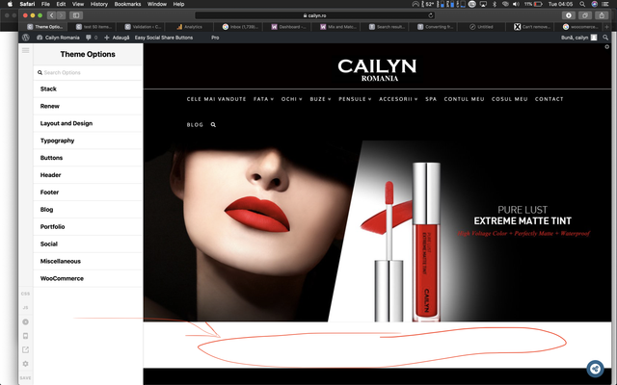Viewport: 617px width, 385px height.
Task: Open Siri from the menu bar
Action: 594,4
